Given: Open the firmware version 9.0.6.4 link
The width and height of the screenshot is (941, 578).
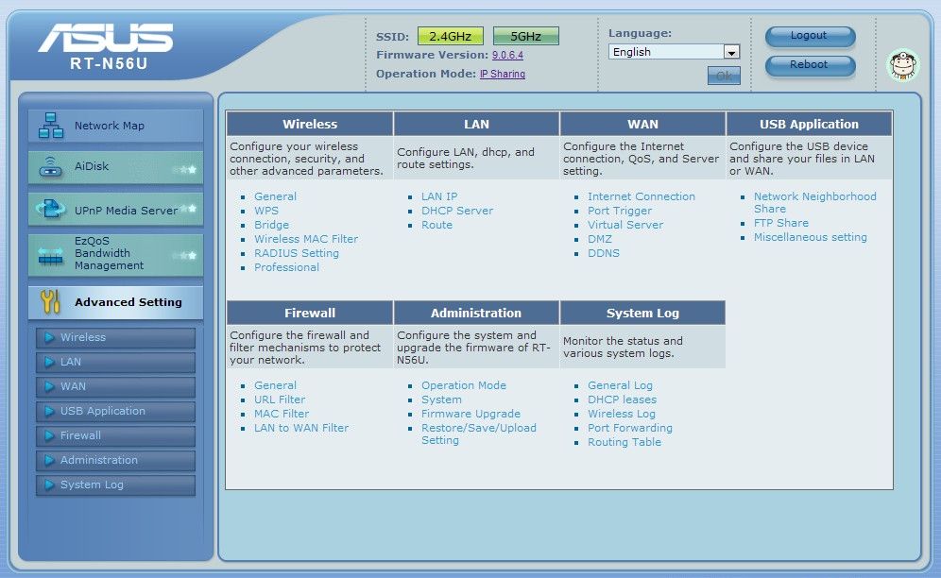Looking at the screenshot, I should tap(507, 56).
